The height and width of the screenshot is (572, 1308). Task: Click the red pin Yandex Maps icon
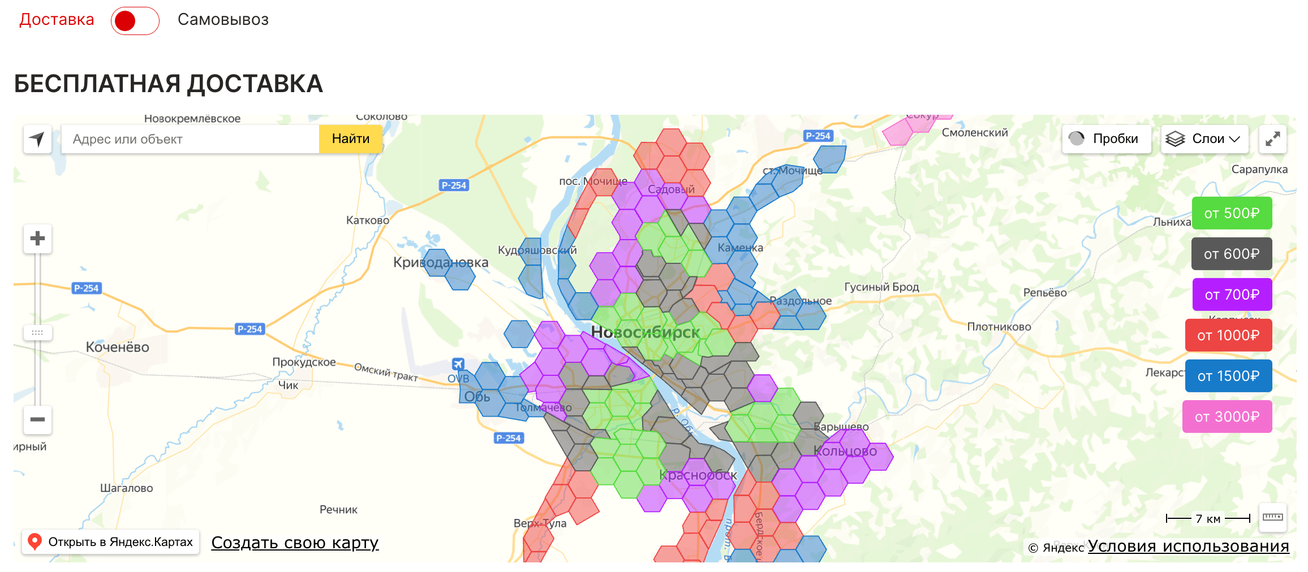click(x=35, y=541)
